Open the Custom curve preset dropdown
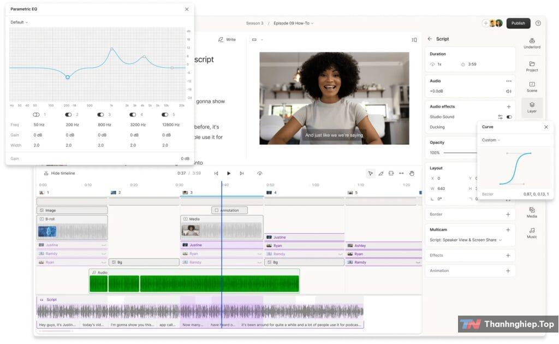This screenshot has height=344, width=559. click(491, 140)
